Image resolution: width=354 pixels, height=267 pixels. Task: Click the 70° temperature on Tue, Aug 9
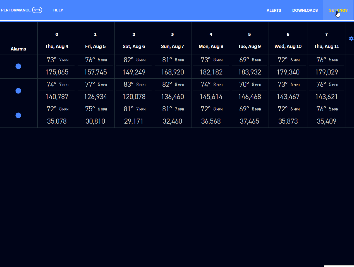(x=244, y=85)
